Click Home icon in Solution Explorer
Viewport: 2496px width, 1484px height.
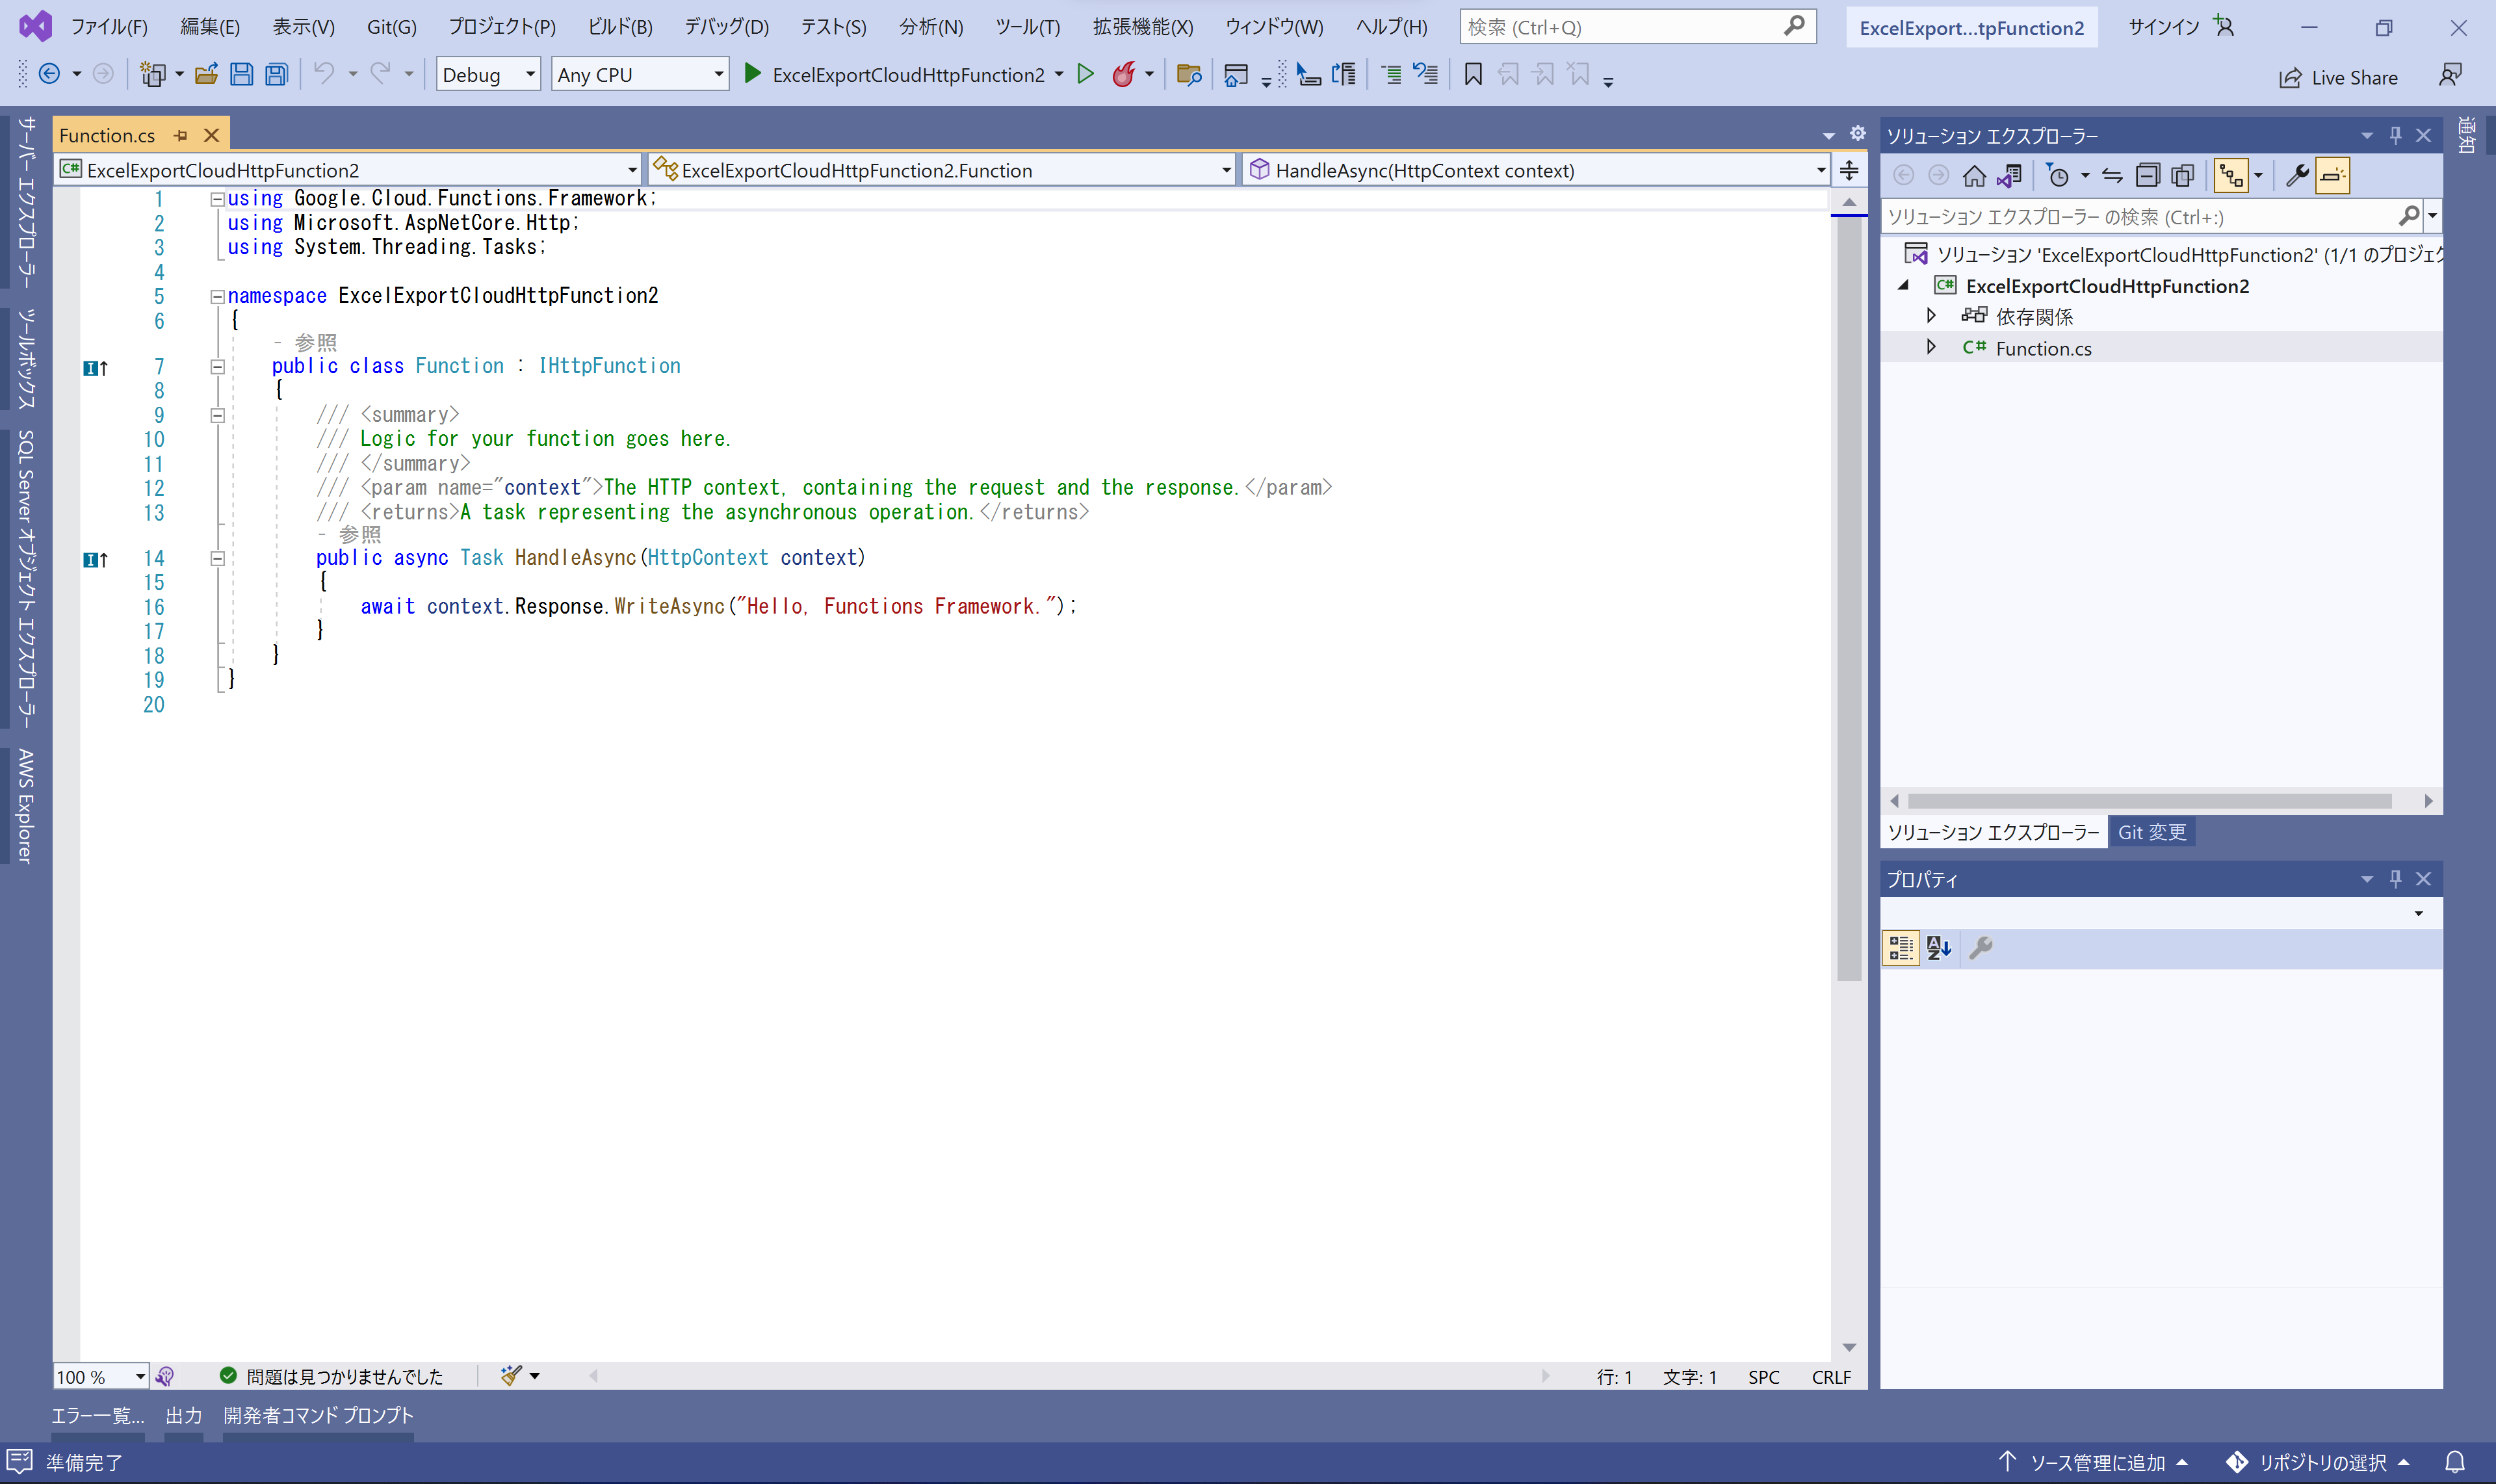1974,176
